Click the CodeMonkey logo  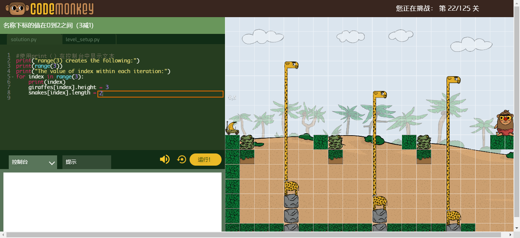(x=49, y=8)
